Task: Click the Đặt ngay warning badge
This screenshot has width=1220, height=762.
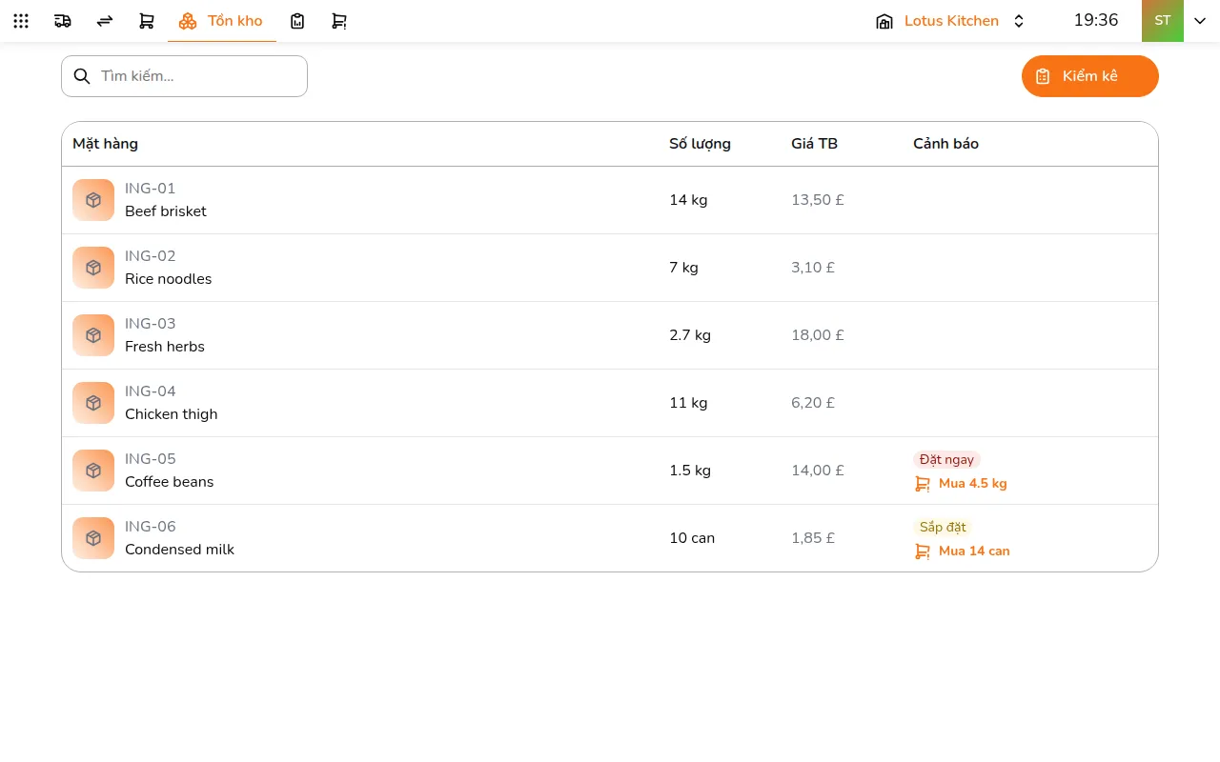Action: click(946, 460)
